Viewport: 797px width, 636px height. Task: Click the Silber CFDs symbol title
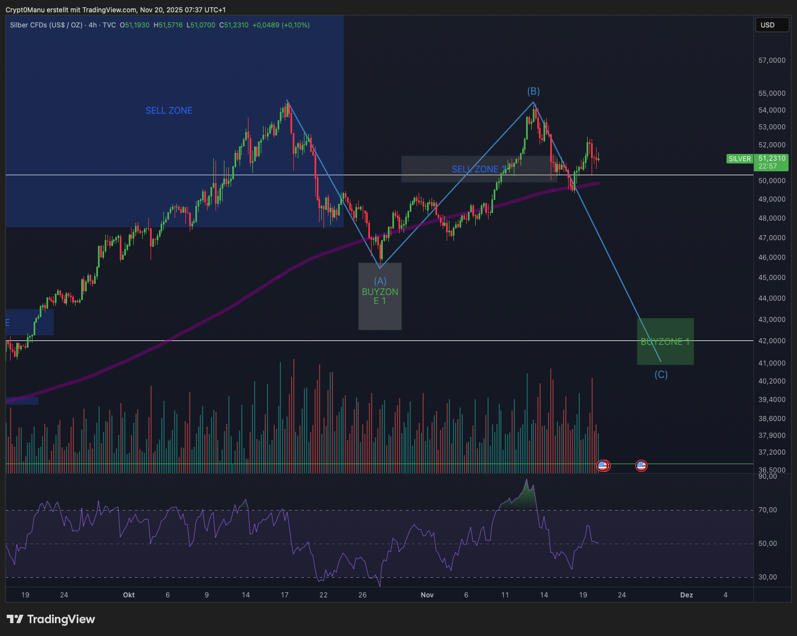coord(46,25)
